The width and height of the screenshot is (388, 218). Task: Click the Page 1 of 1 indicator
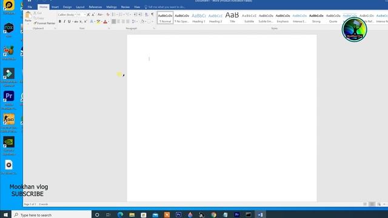[x=30, y=204]
